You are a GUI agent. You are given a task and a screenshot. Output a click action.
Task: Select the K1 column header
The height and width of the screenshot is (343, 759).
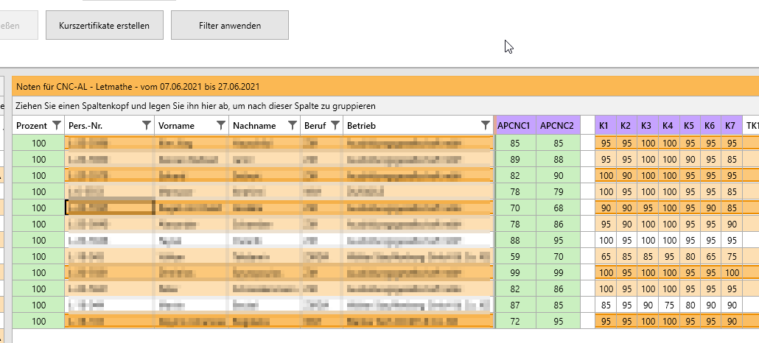pyautogui.click(x=604, y=126)
